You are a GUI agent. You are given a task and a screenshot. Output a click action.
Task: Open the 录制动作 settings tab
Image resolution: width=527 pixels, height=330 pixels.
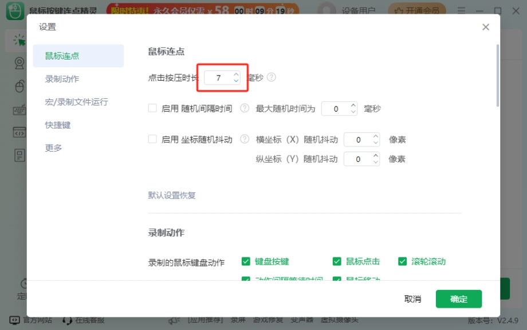[x=62, y=79]
